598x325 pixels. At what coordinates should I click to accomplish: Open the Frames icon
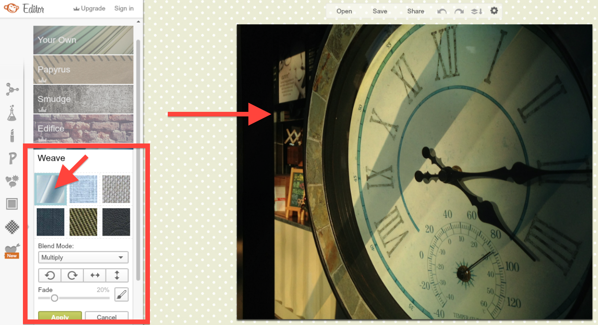tap(12, 204)
